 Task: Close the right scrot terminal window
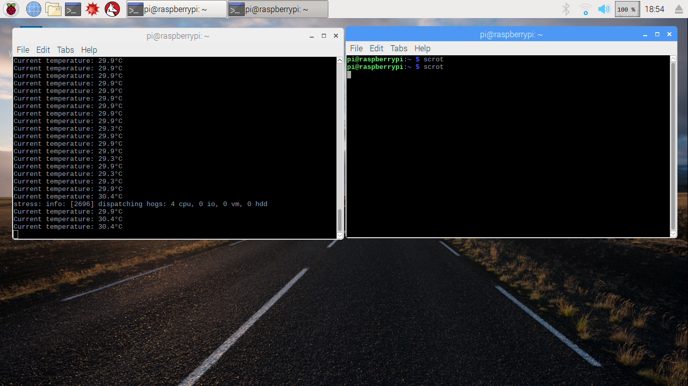[x=669, y=35]
